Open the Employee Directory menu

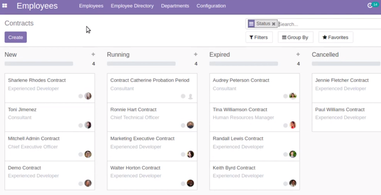132,6
